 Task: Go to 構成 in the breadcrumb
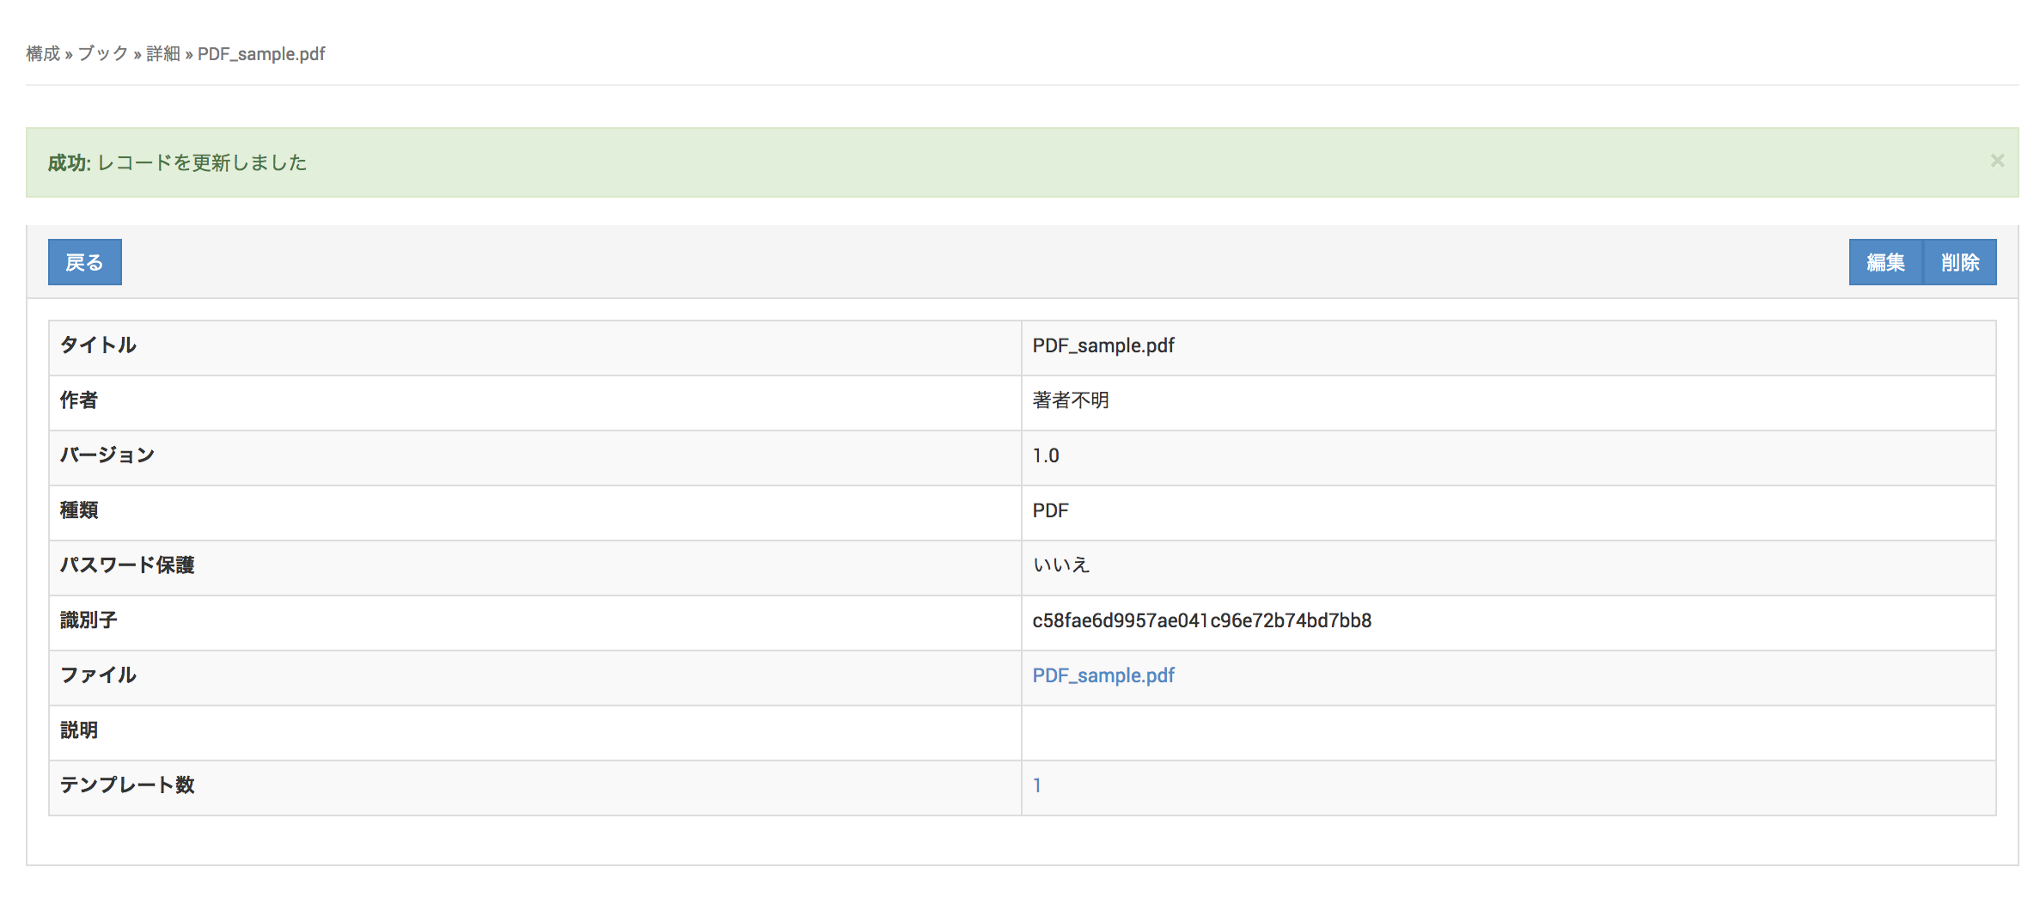[43, 53]
